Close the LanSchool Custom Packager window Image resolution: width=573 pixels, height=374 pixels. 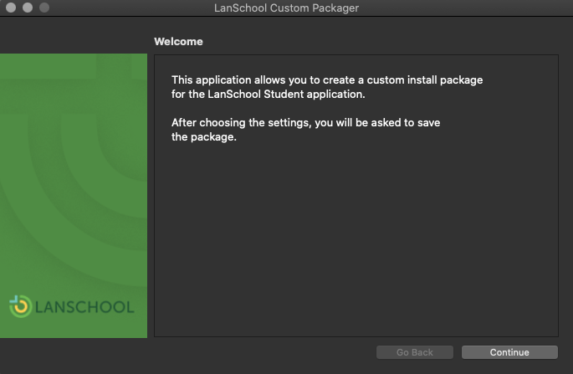(11, 8)
